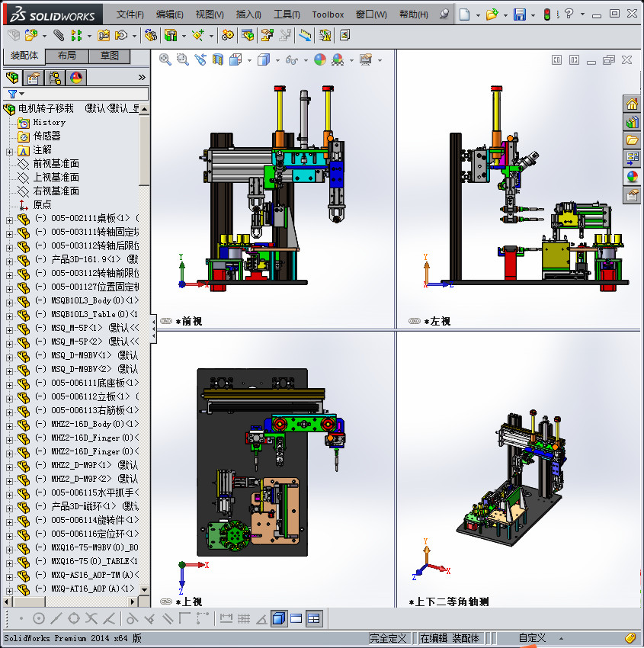This screenshot has width=644, height=648.
Task: Click the Previous View icon
Action: tap(200, 60)
